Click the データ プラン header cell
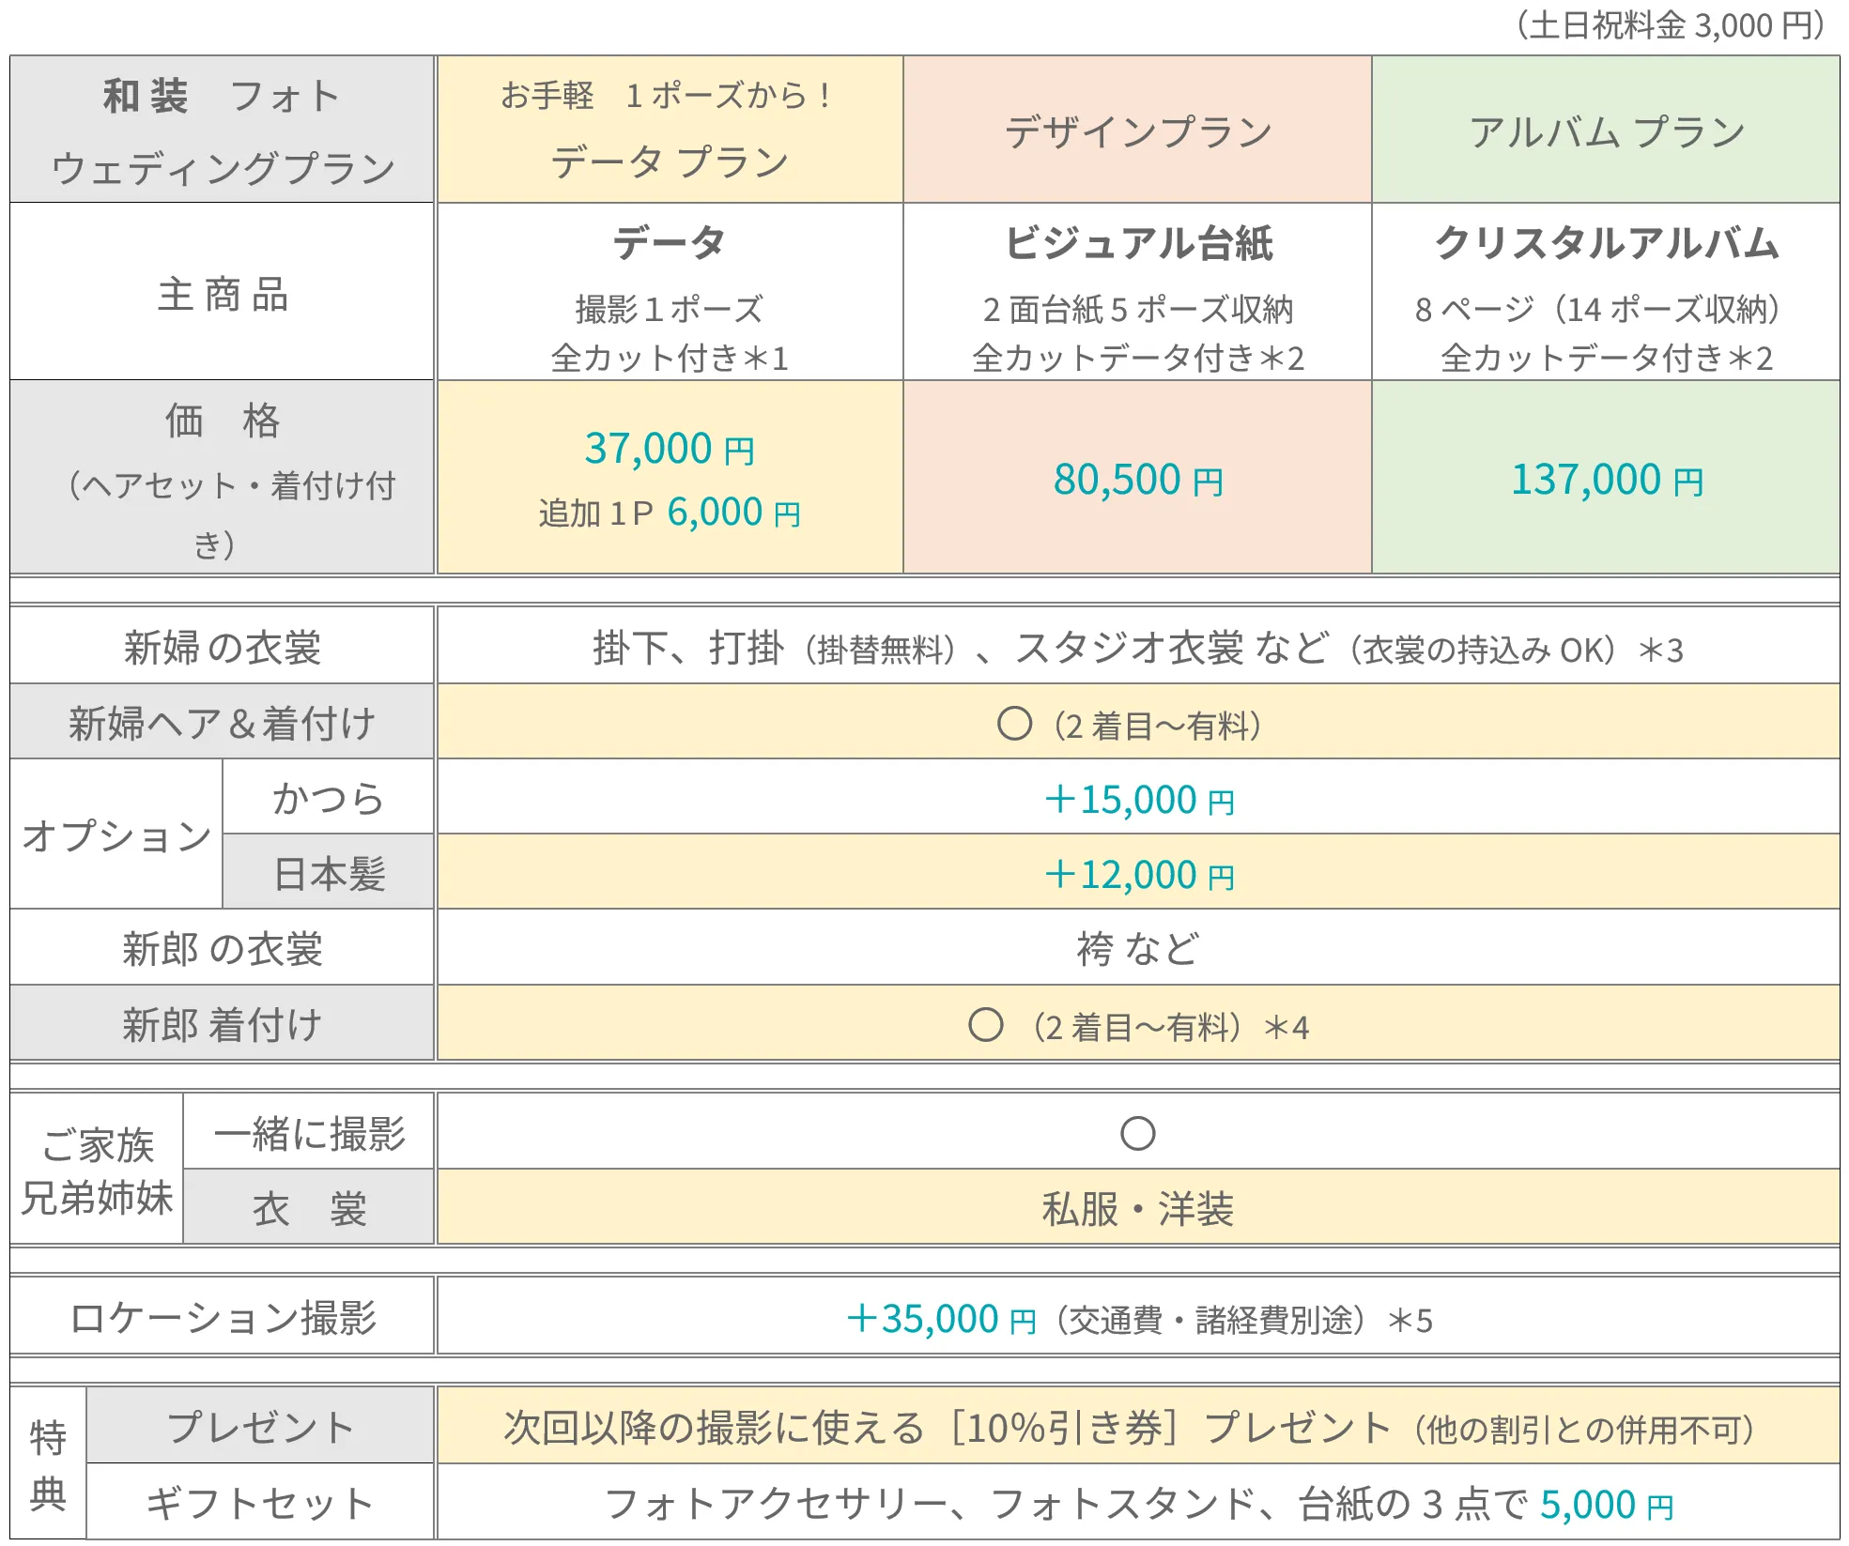Image resolution: width=1849 pixels, height=1546 pixels. pyautogui.click(x=669, y=130)
